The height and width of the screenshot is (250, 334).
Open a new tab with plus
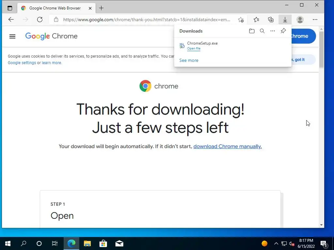coord(101,8)
